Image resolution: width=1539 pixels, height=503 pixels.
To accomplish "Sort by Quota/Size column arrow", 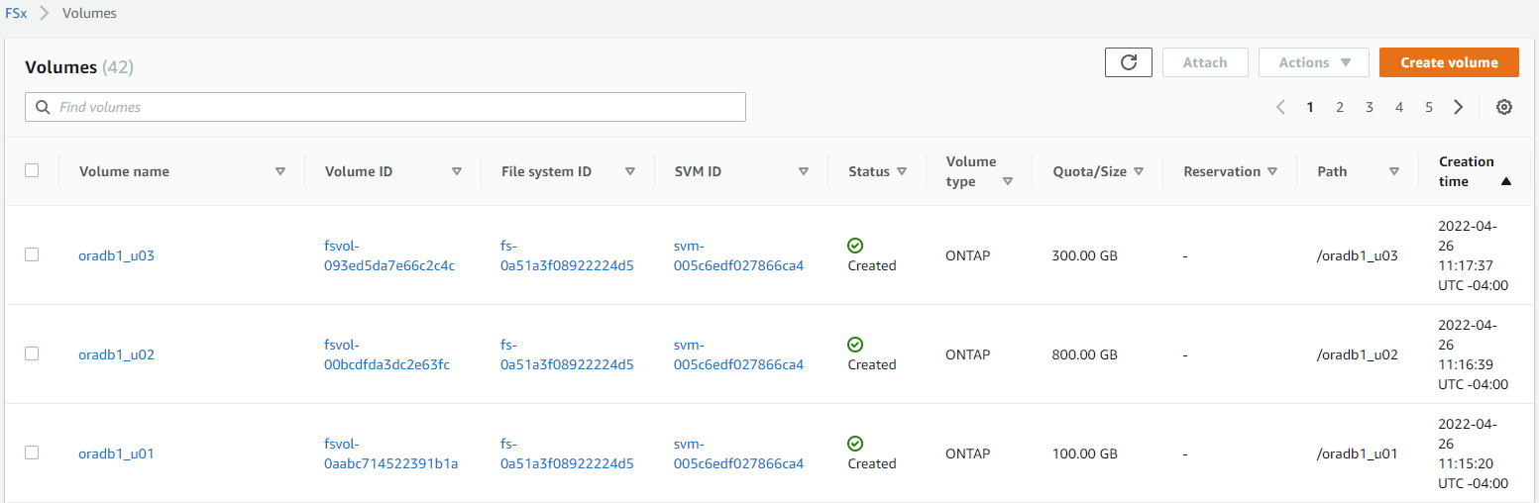I will pyautogui.click(x=1139, y=171).
